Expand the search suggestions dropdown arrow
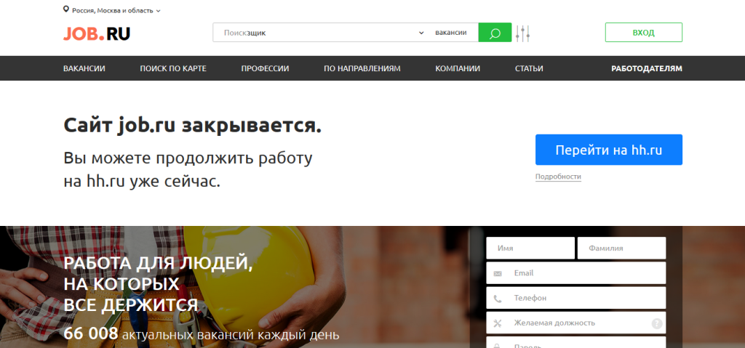Viewport: 745px width, 348px height. [421, 33]
